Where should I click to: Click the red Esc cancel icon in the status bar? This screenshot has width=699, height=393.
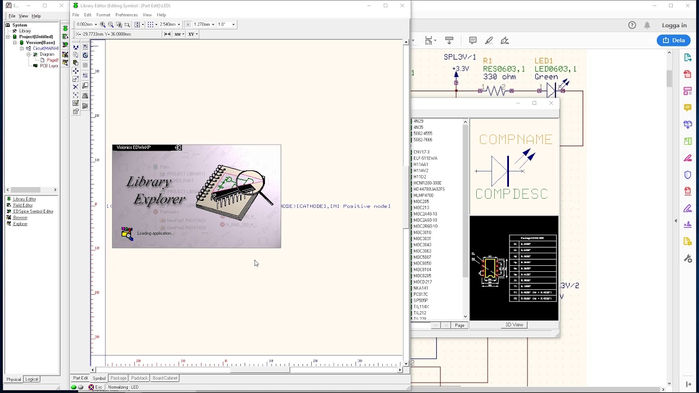point(91,387)
